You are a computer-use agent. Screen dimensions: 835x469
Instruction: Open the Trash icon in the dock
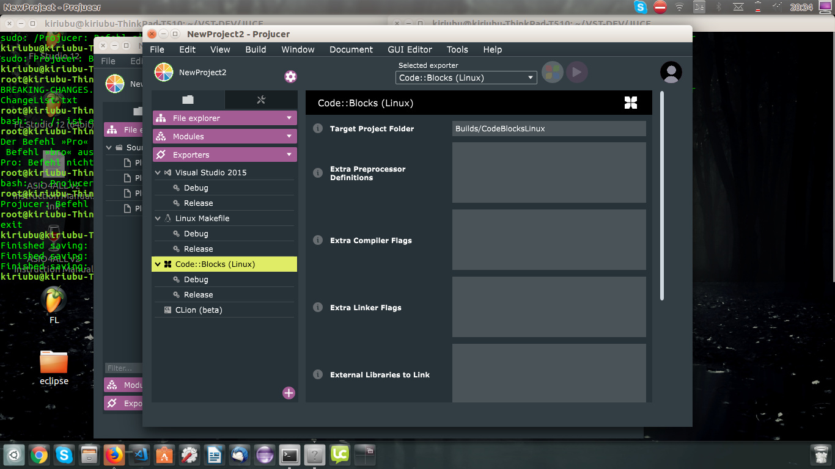(819, 455)
